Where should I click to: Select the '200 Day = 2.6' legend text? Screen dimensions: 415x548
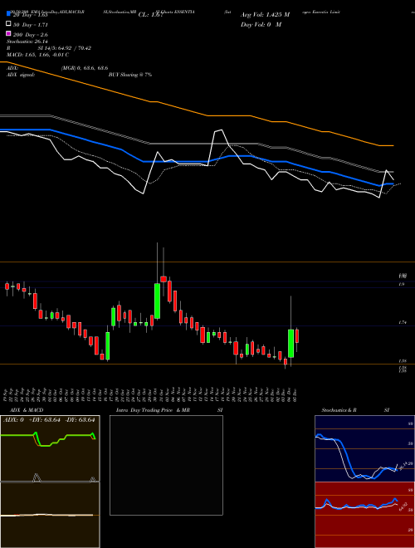tap(31, 35)
